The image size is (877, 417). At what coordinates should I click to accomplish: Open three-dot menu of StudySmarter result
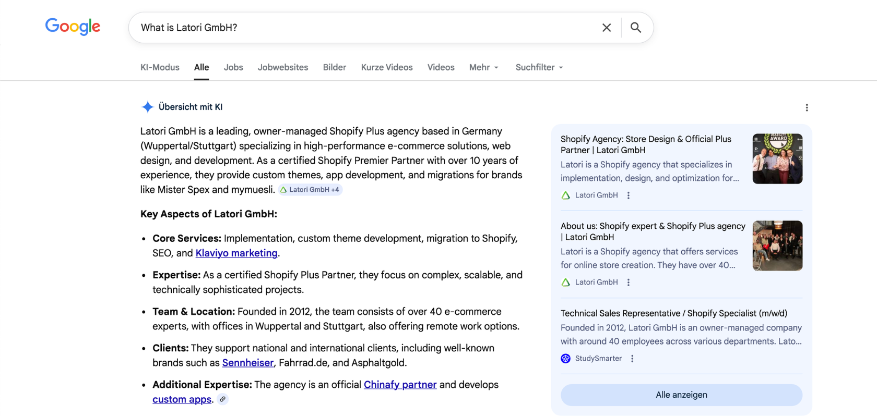click(x=632, y=359)
